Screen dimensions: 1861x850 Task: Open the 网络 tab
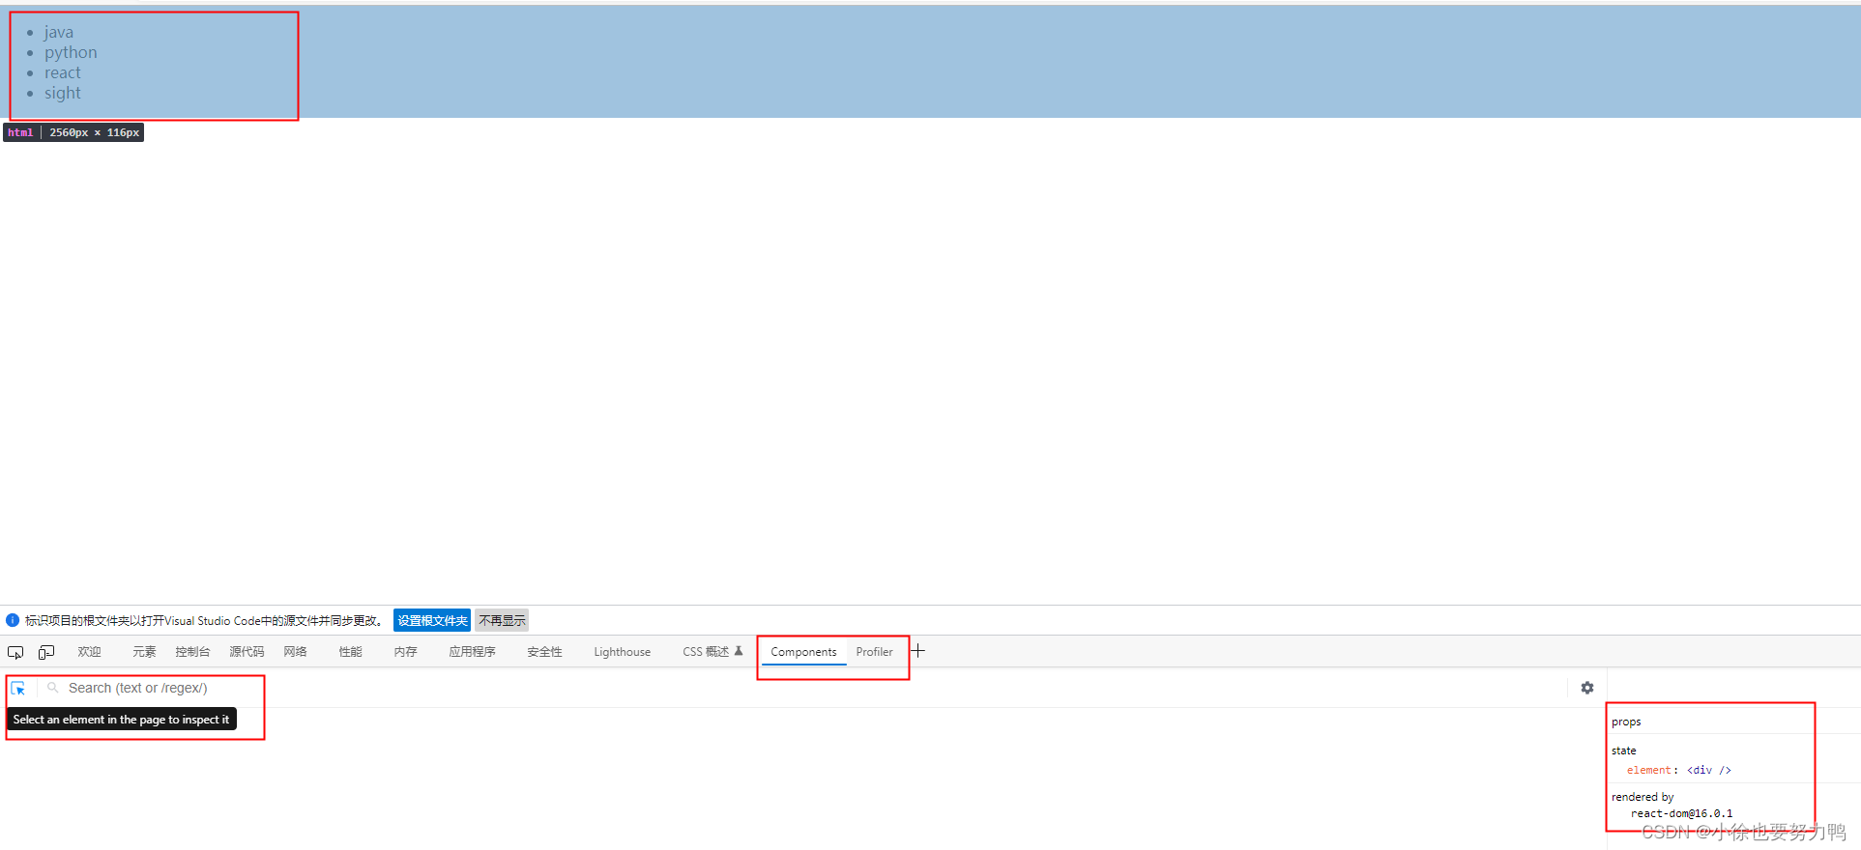click(x=295, y=652)
